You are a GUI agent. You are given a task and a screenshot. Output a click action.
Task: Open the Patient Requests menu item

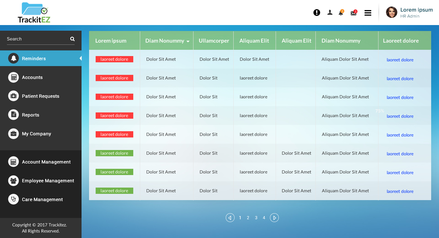click(x=40, y=96)
